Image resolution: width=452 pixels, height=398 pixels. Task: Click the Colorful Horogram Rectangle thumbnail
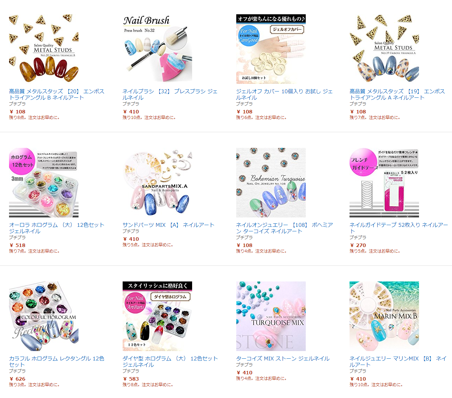click(x=44, y=316)
